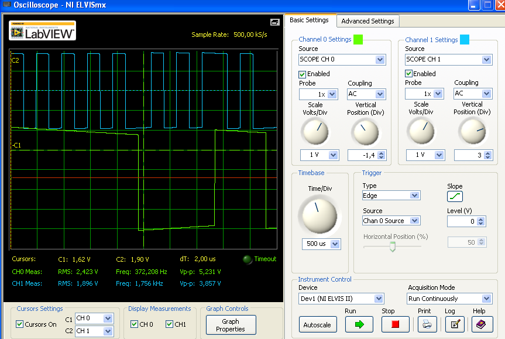Click Channel 0 Vertical Position -1,4 field
Screen dimensions: 505x339
click(x=363, y=155)
